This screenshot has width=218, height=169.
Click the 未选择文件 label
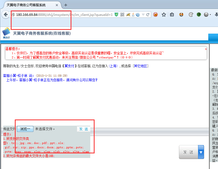[45, 129]
